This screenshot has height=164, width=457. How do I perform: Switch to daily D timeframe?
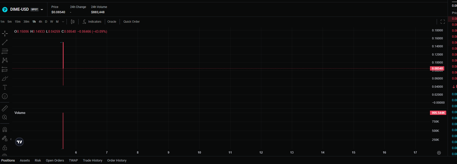[46, 22]
